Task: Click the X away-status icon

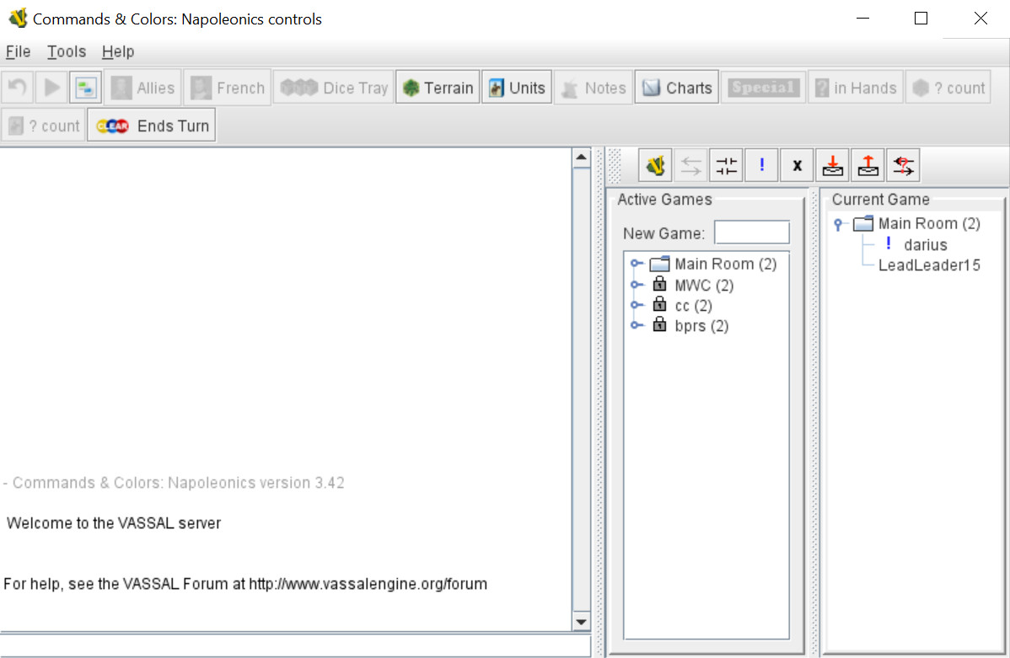Action: 797,165
